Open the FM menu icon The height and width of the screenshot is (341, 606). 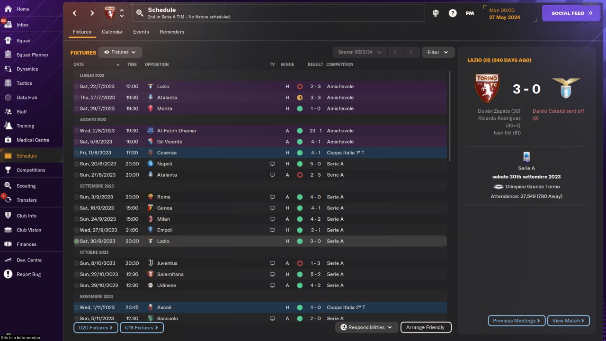[x=470, y=13]
